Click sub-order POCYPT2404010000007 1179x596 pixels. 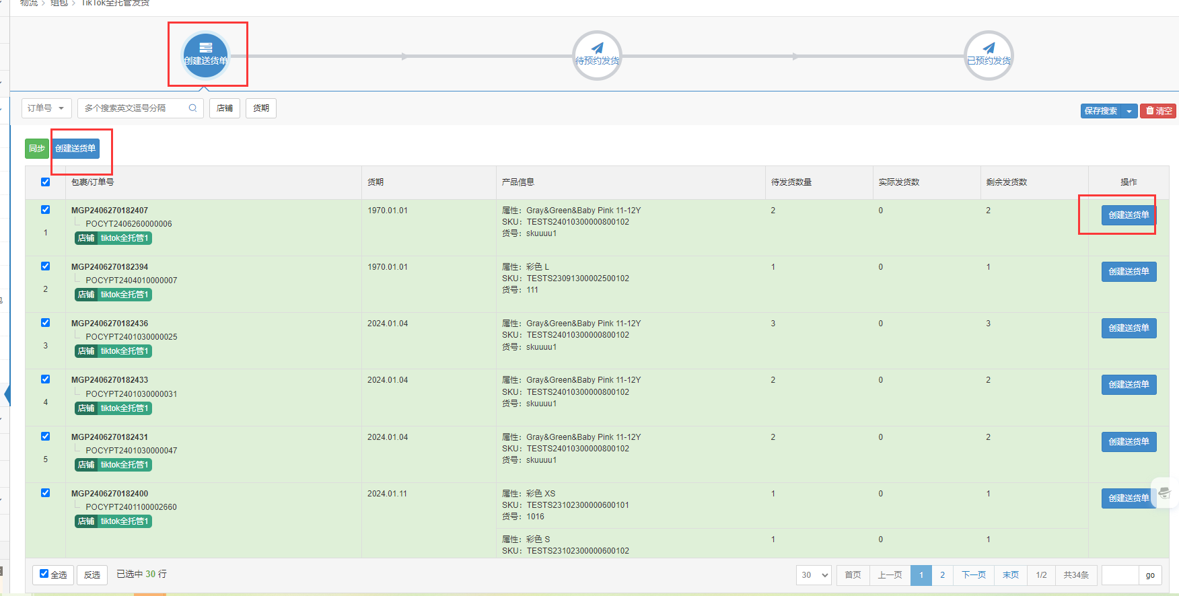point(131,281)
